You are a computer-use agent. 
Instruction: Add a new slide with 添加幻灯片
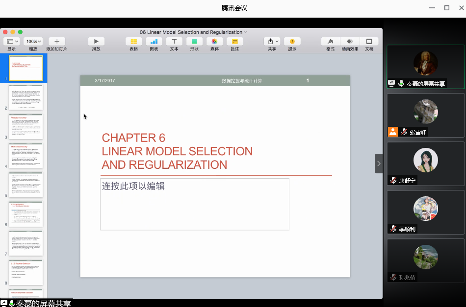(57, 42)
